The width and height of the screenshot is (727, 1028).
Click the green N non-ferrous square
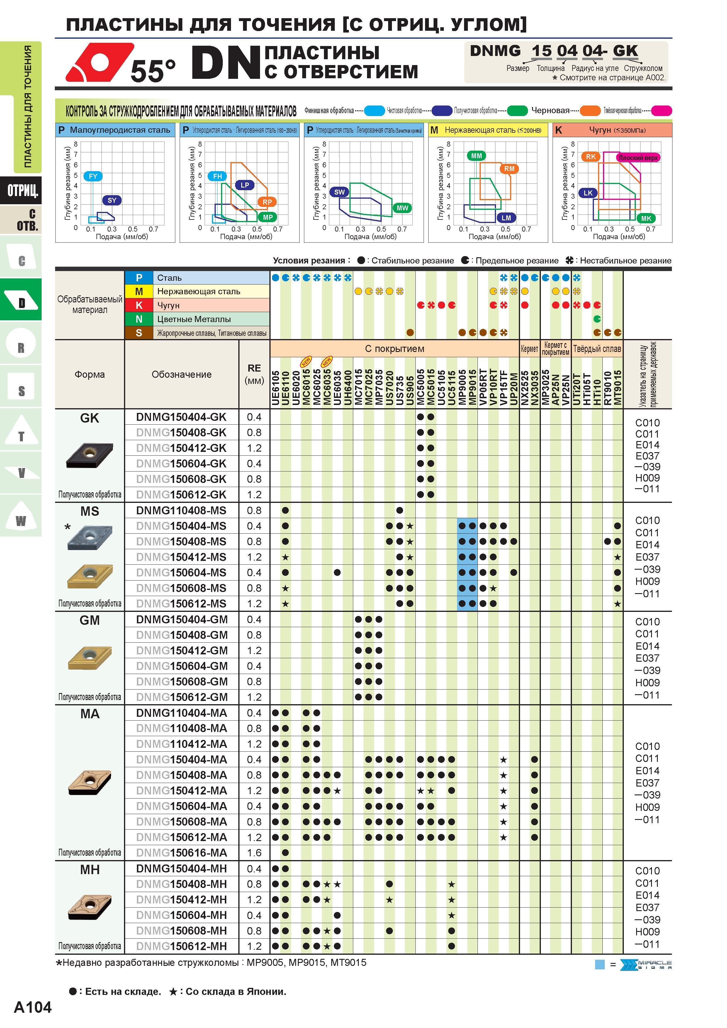point(139,319)
